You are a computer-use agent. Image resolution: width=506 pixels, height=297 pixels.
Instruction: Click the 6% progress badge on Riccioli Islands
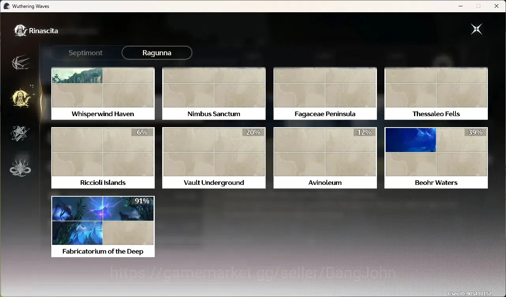142,132
